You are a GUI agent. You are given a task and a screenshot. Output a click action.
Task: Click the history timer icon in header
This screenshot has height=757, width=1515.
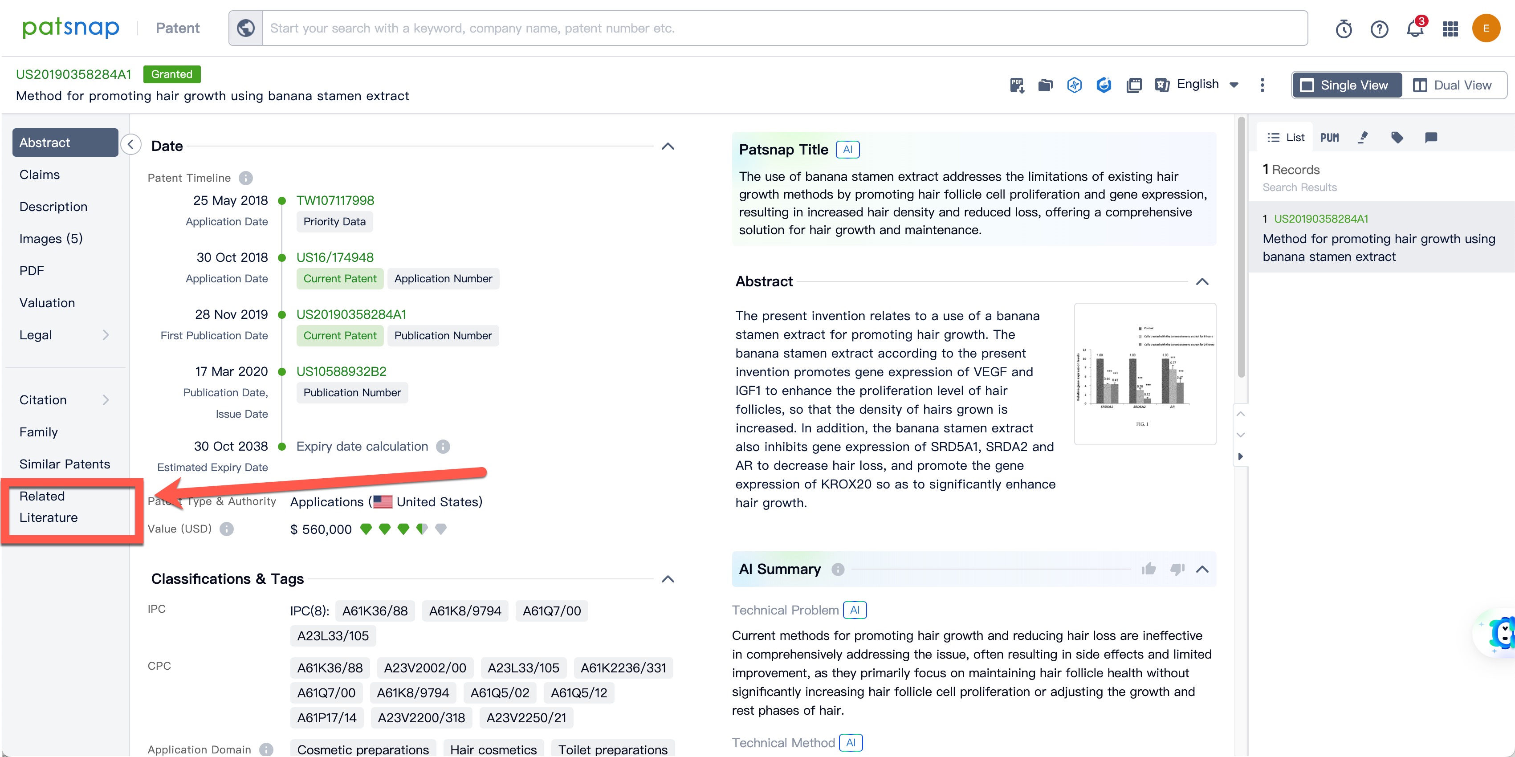(1343, 28)
